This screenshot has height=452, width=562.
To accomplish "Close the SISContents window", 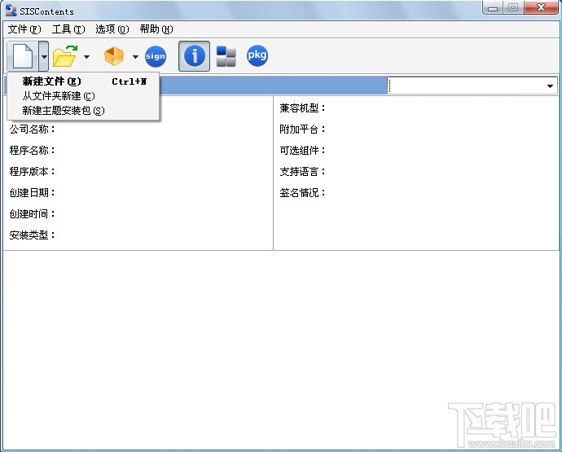I will click(x=541, y=8).
